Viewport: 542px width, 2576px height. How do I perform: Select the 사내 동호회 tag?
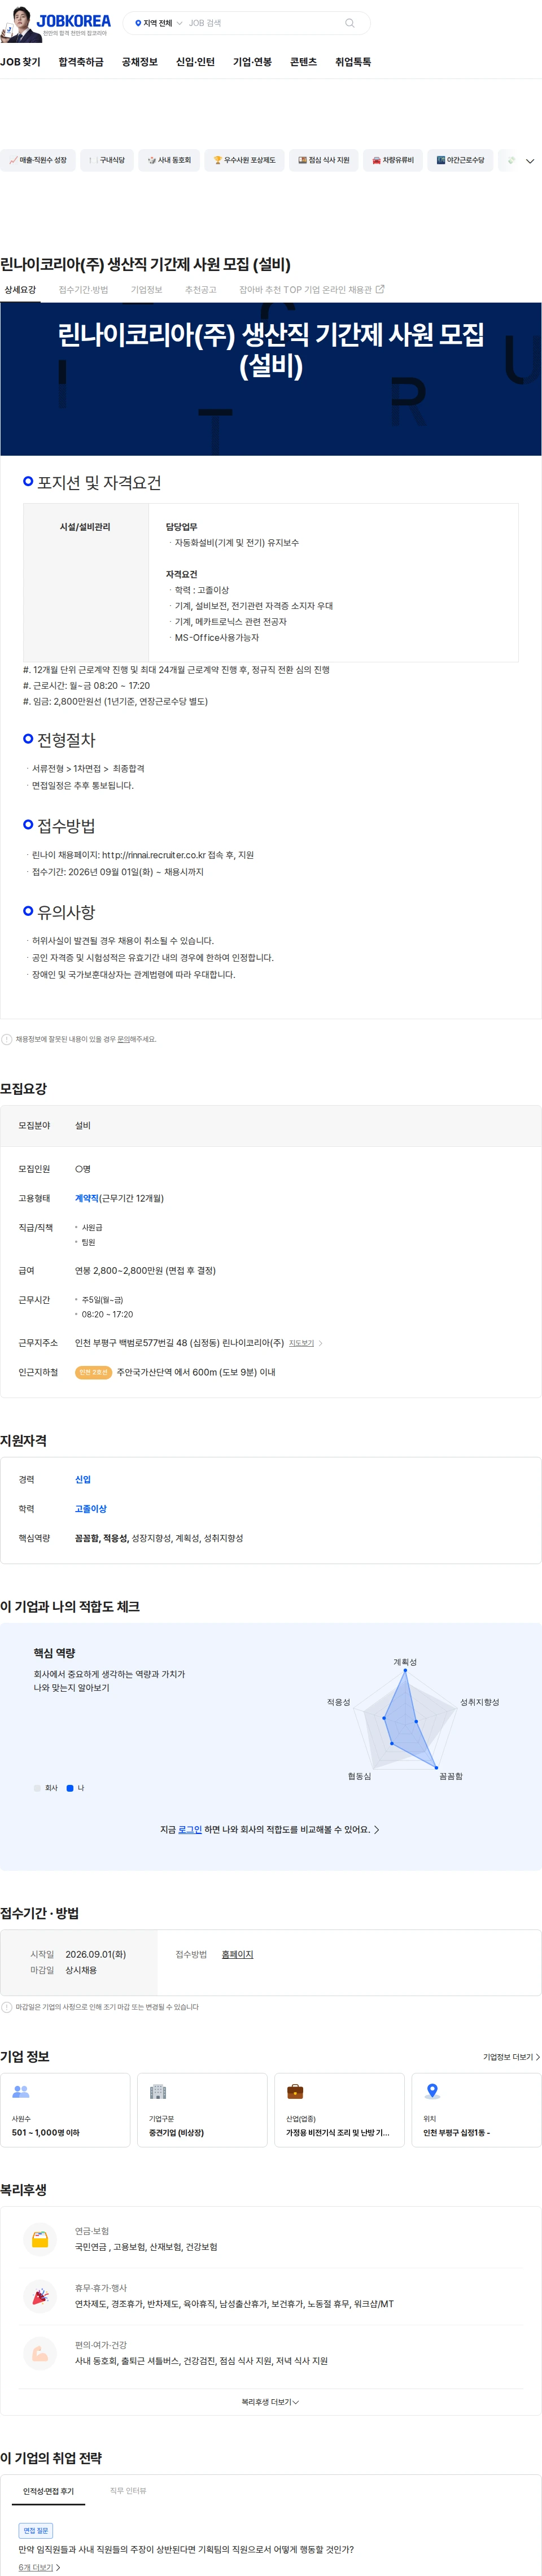click(169, 160)
